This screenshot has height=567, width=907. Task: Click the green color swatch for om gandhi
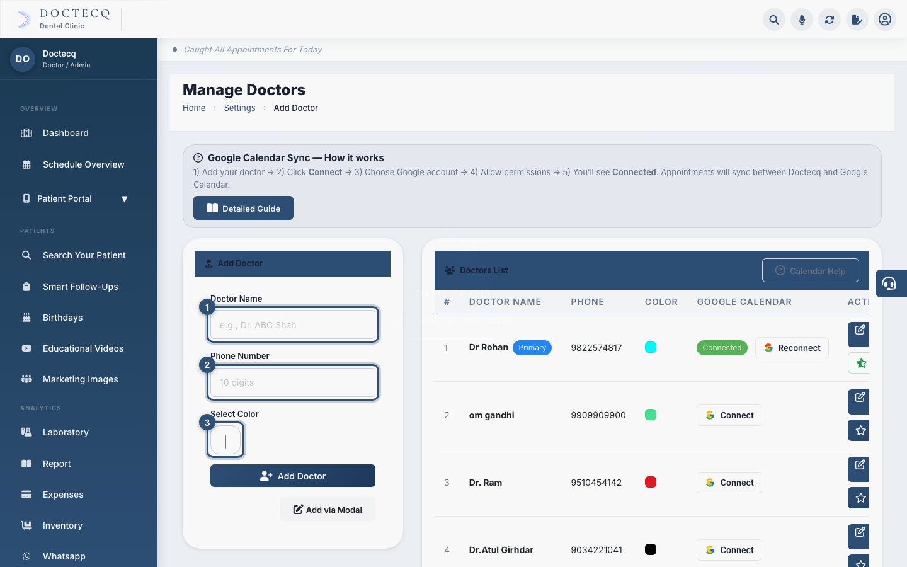pyautogui.click(x=651, y=415)
